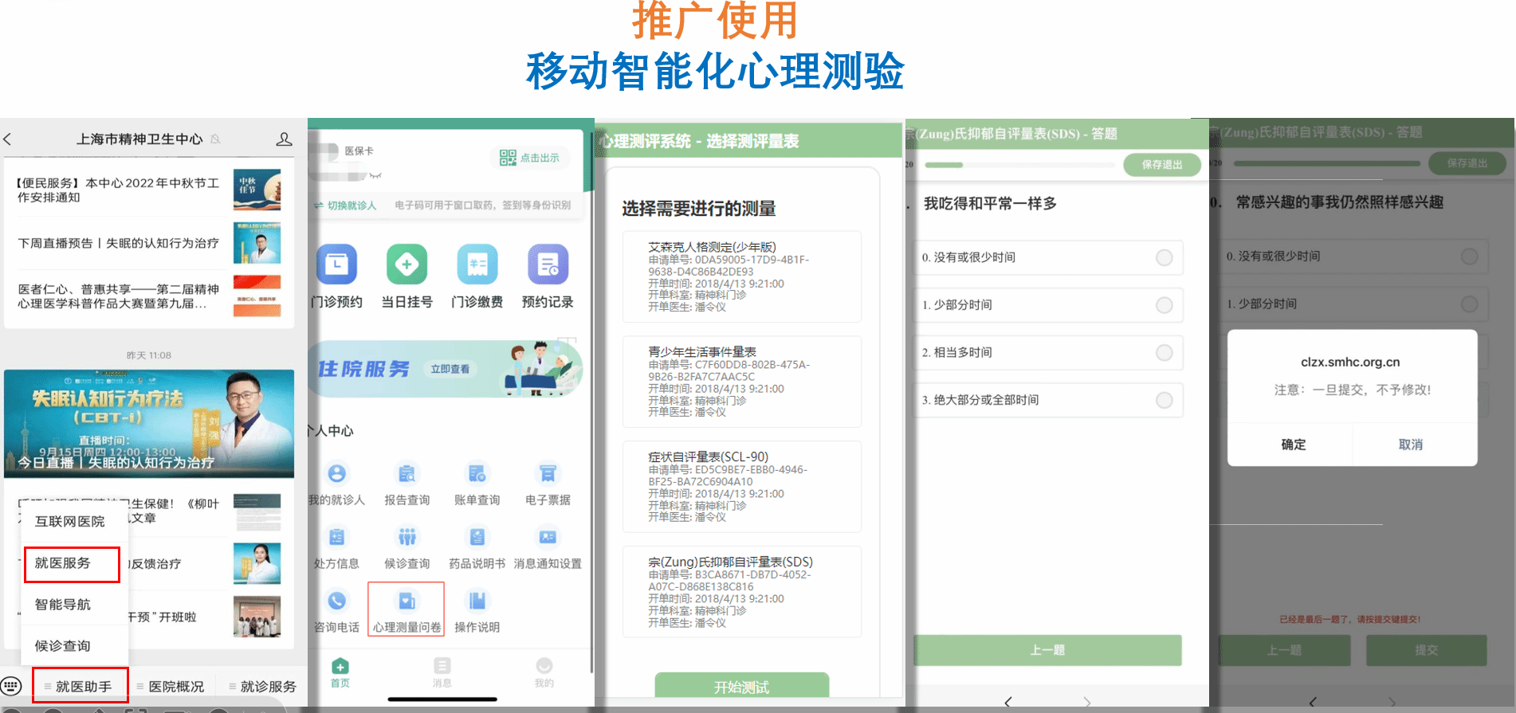Tap the 当日挂号 registration icon
1516x713 pixels.
tap(406, 265)
